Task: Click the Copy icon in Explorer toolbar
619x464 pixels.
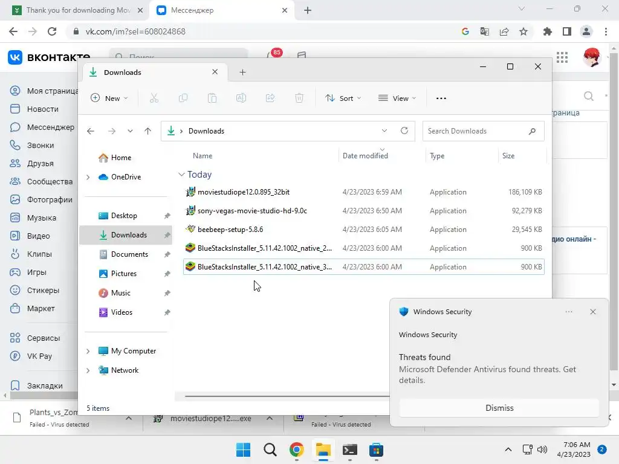Action: tap(183, 98)
